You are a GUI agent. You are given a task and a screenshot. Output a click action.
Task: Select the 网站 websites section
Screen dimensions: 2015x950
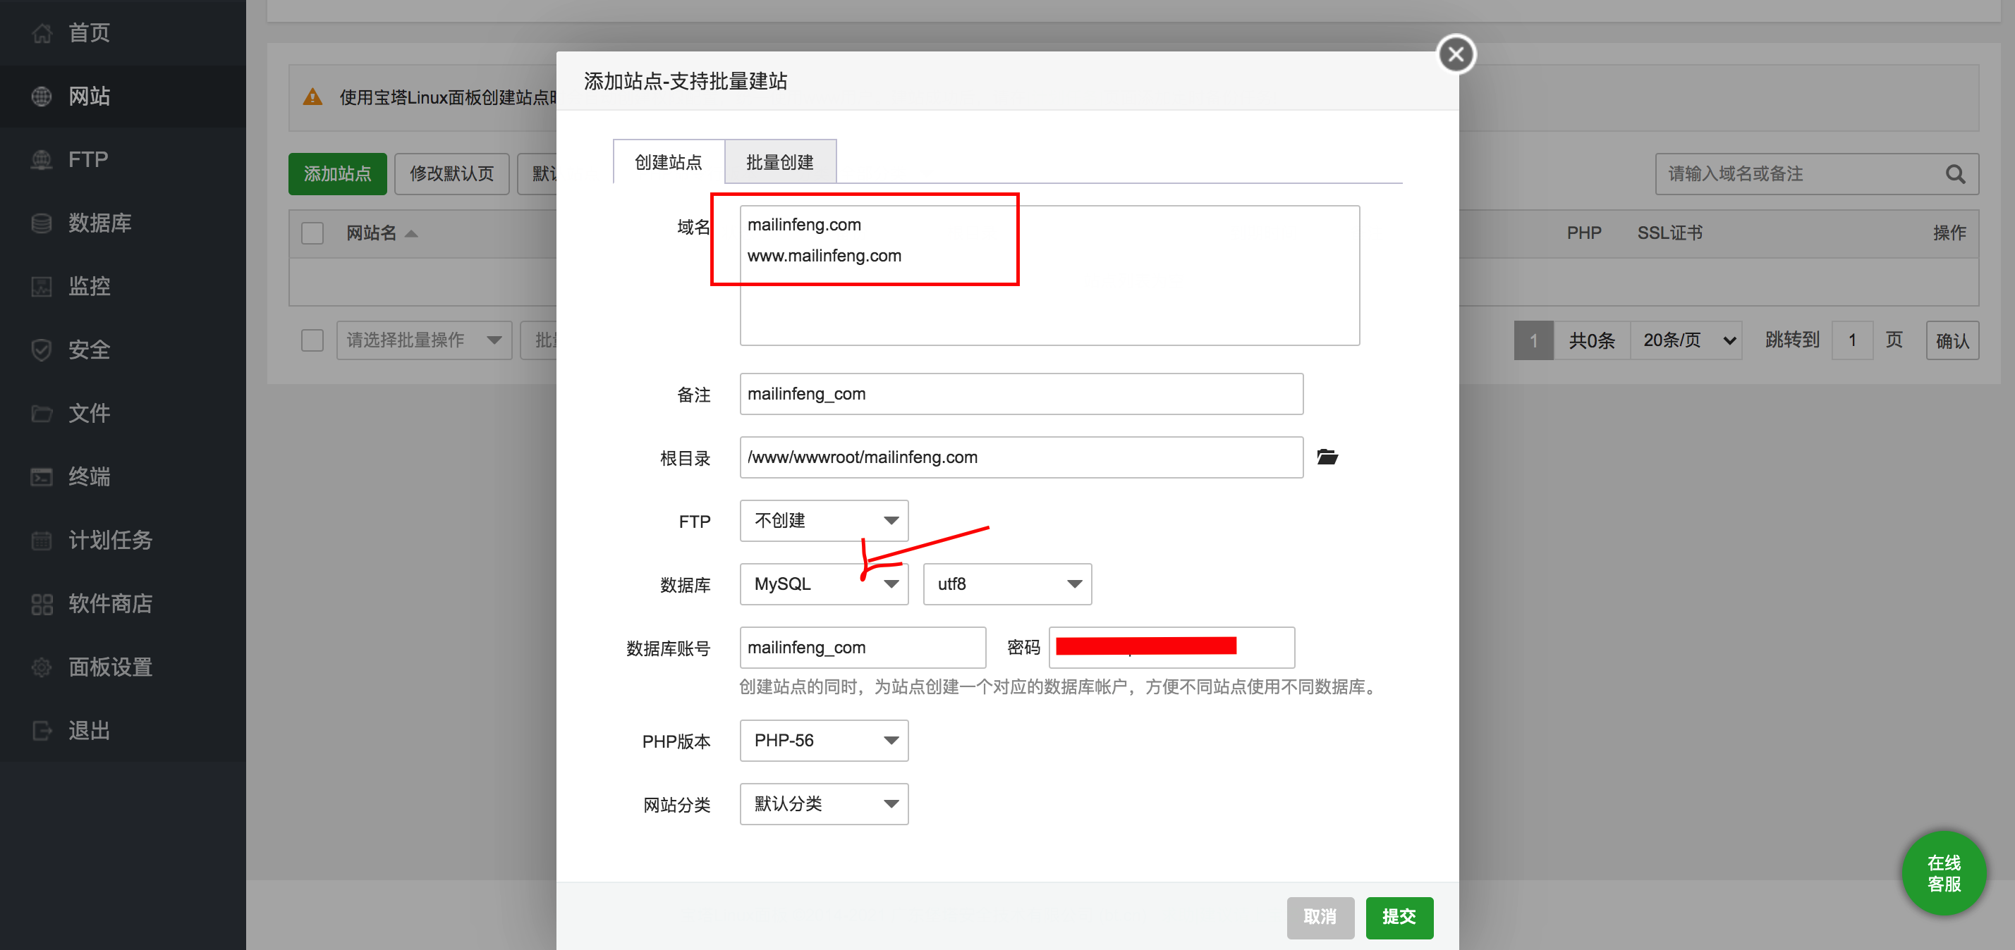(87, 95)
